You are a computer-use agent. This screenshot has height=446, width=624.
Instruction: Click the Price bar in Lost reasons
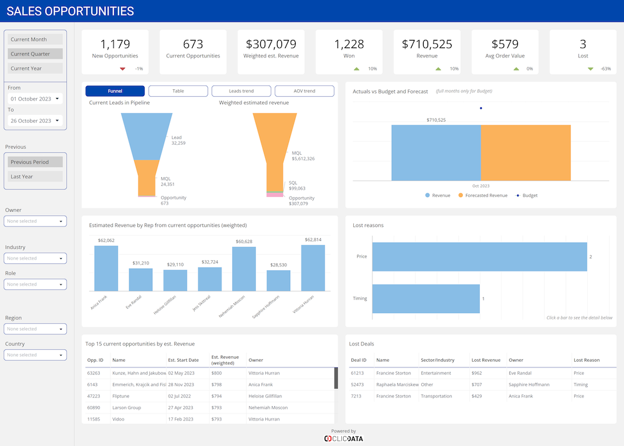coord(479,256)
